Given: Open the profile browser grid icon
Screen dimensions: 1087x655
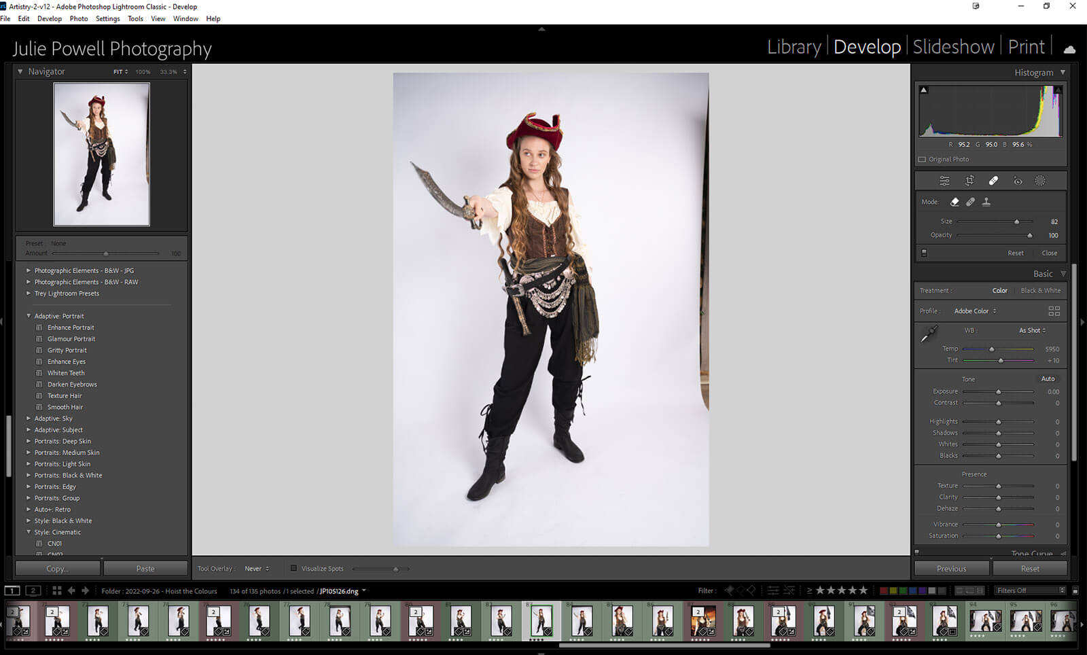Looking at the screenshot, I should tap(1054, 311).
